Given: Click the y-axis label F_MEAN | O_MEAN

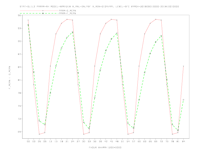Looking at the screenshot, I should (10, 78).
